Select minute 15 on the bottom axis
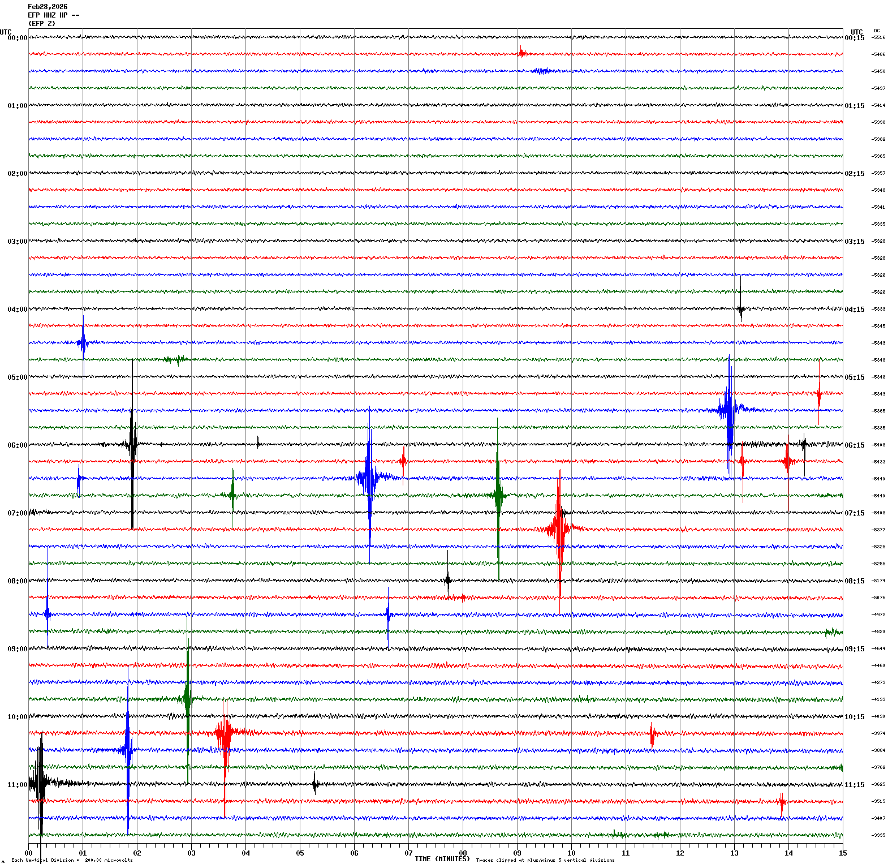This screenshot has width=888, height=868. point(843,853)
